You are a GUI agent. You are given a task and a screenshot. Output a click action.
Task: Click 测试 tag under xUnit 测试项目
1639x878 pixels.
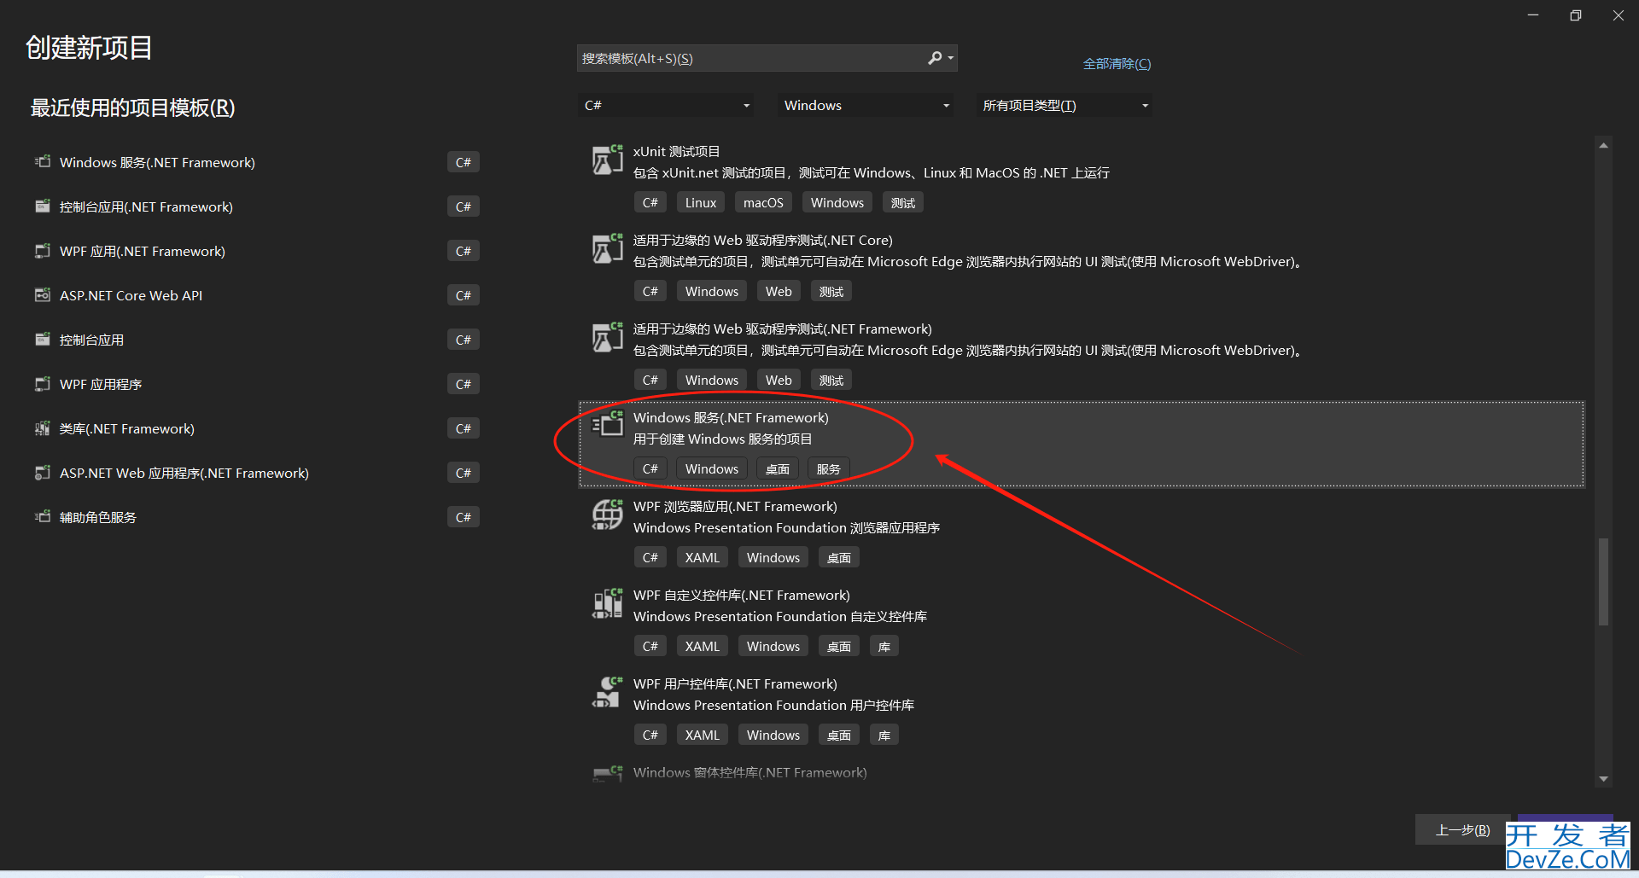[902, 202]
